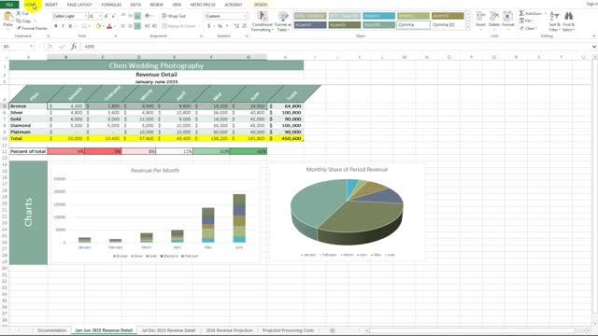The width and height of the screenshot is (598, 336).
Task: Open the Calibri Light font name dropdown
Action: pos(85,16)
